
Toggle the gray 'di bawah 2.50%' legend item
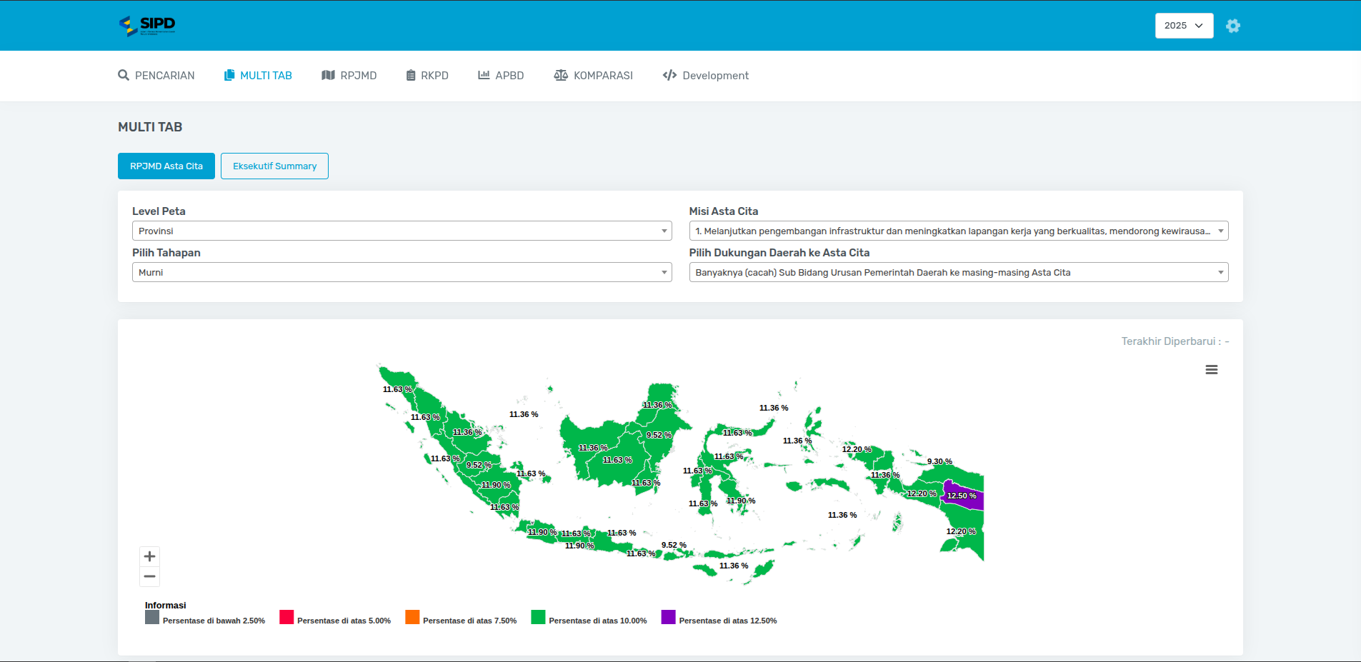tap(213, 621)
